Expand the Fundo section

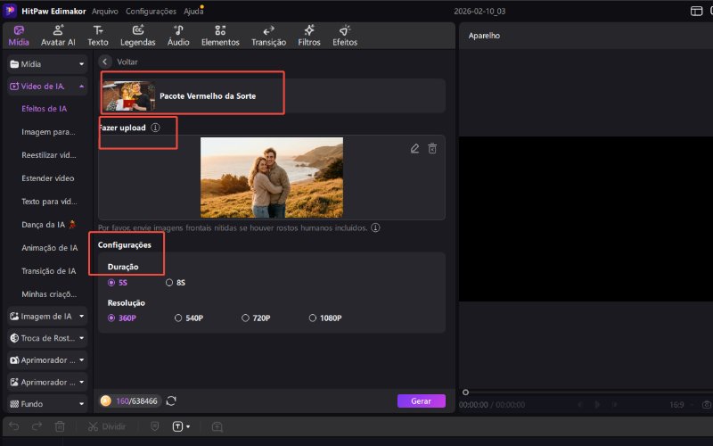47,404
